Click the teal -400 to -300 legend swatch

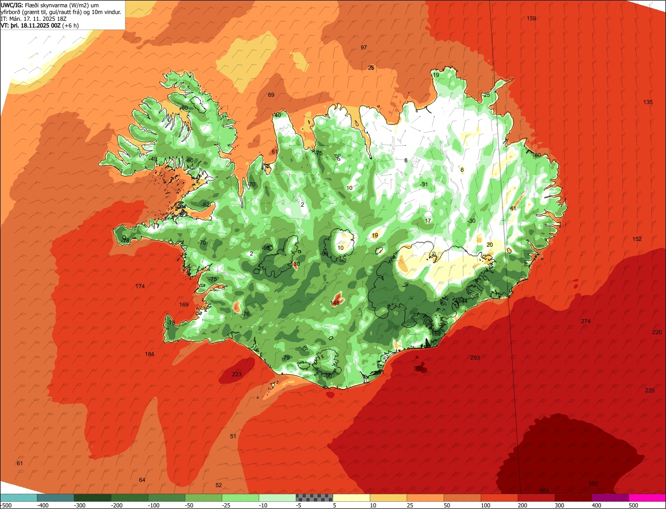click(x=55, y=498)
